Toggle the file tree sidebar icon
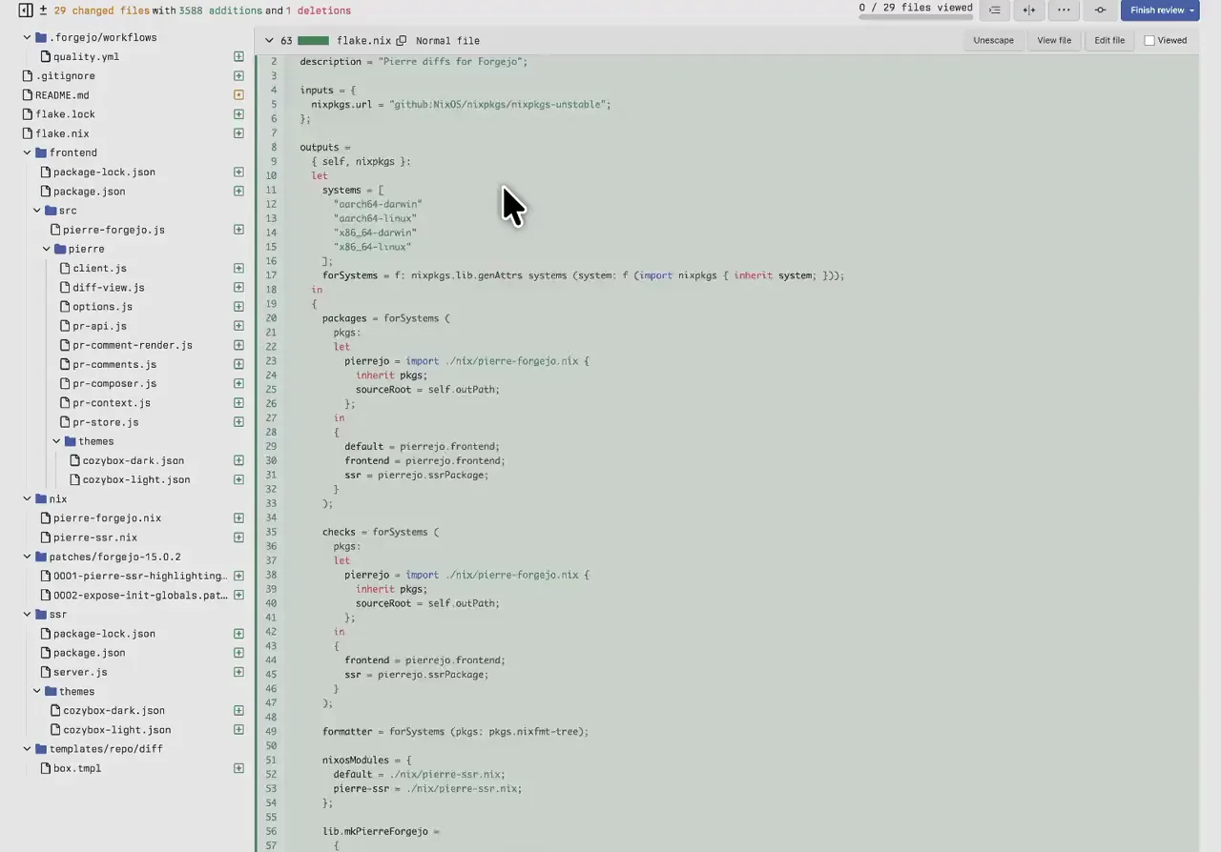This screenshot has width=1221, height=852. (x=26, y=10)
